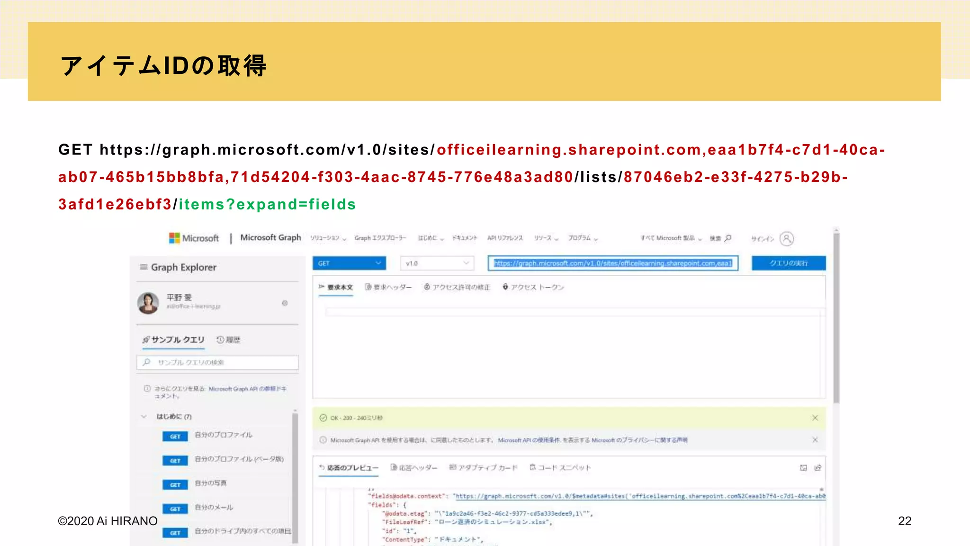Switch to the 履歴 tab

pyautogui.click(x=228, y=340)
